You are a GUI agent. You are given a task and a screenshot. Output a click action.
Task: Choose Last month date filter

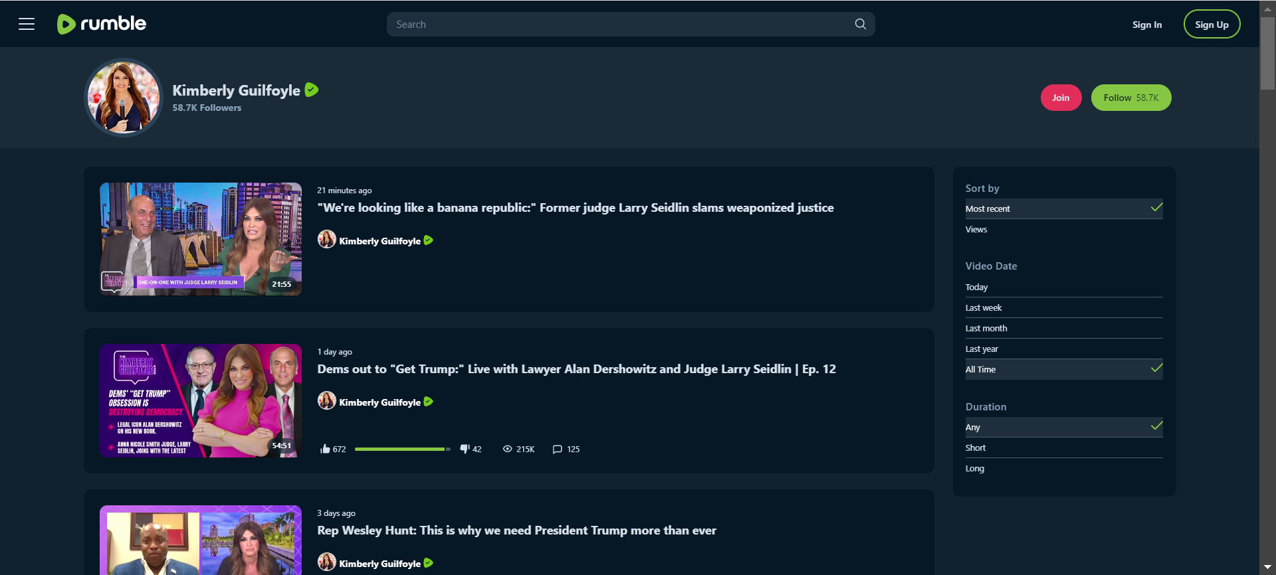tap(986, 329)
